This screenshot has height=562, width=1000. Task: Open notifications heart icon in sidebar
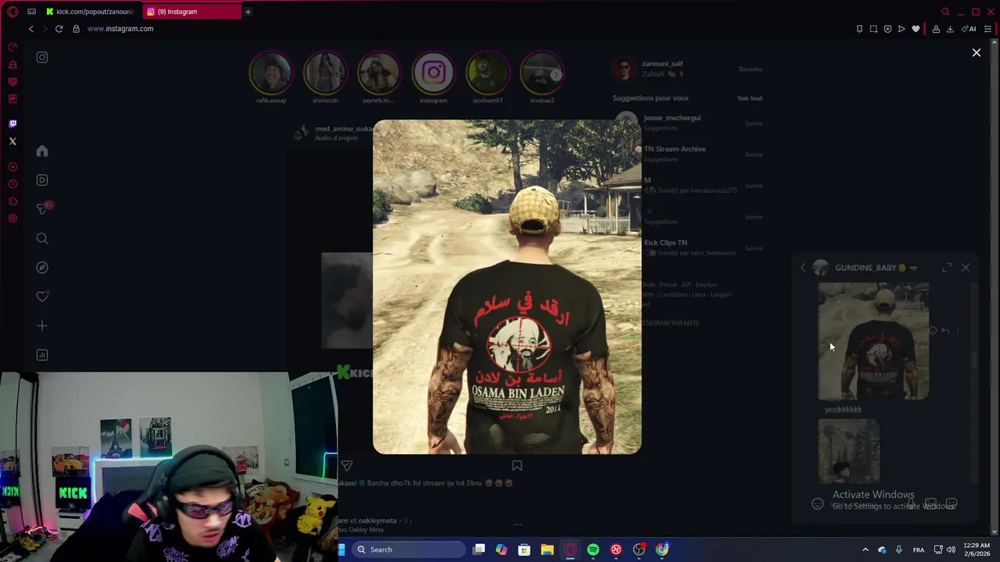42,297
